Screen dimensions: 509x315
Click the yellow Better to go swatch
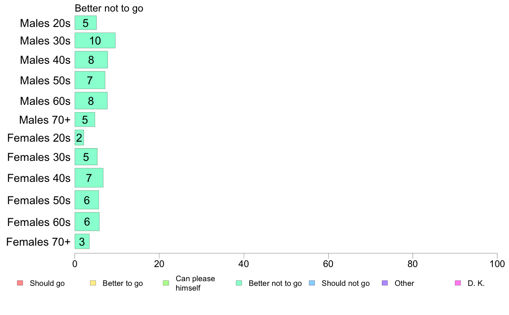click(93, 283)
